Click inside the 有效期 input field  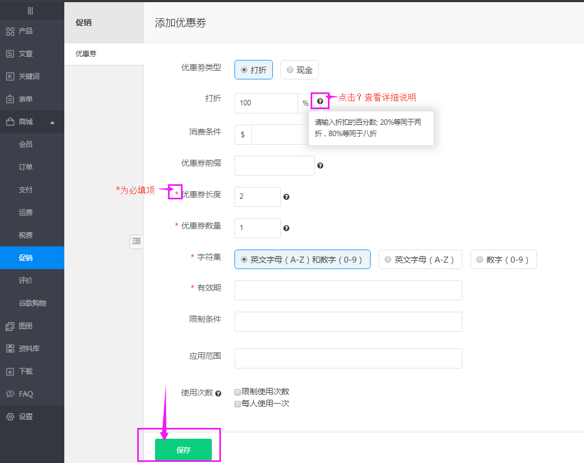point(348,290)
